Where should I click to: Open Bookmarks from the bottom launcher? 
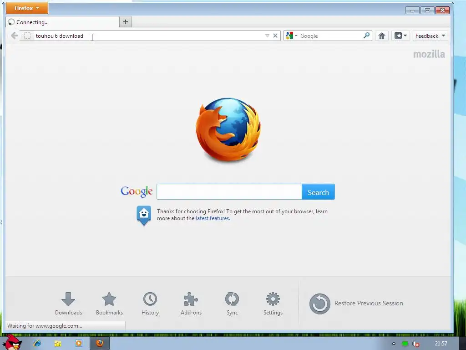(x=109, y=304)
